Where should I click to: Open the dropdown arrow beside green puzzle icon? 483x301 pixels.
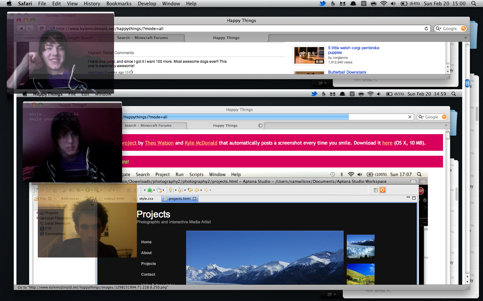click(x=154, y=191)
